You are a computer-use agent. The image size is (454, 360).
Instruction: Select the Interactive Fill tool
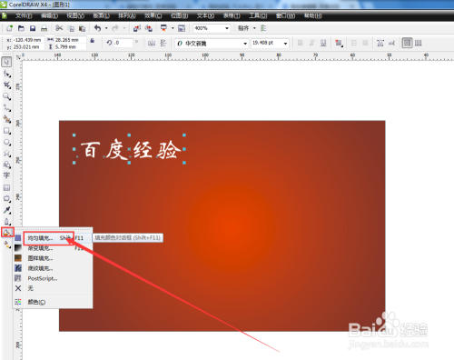(x=6, y=245)
